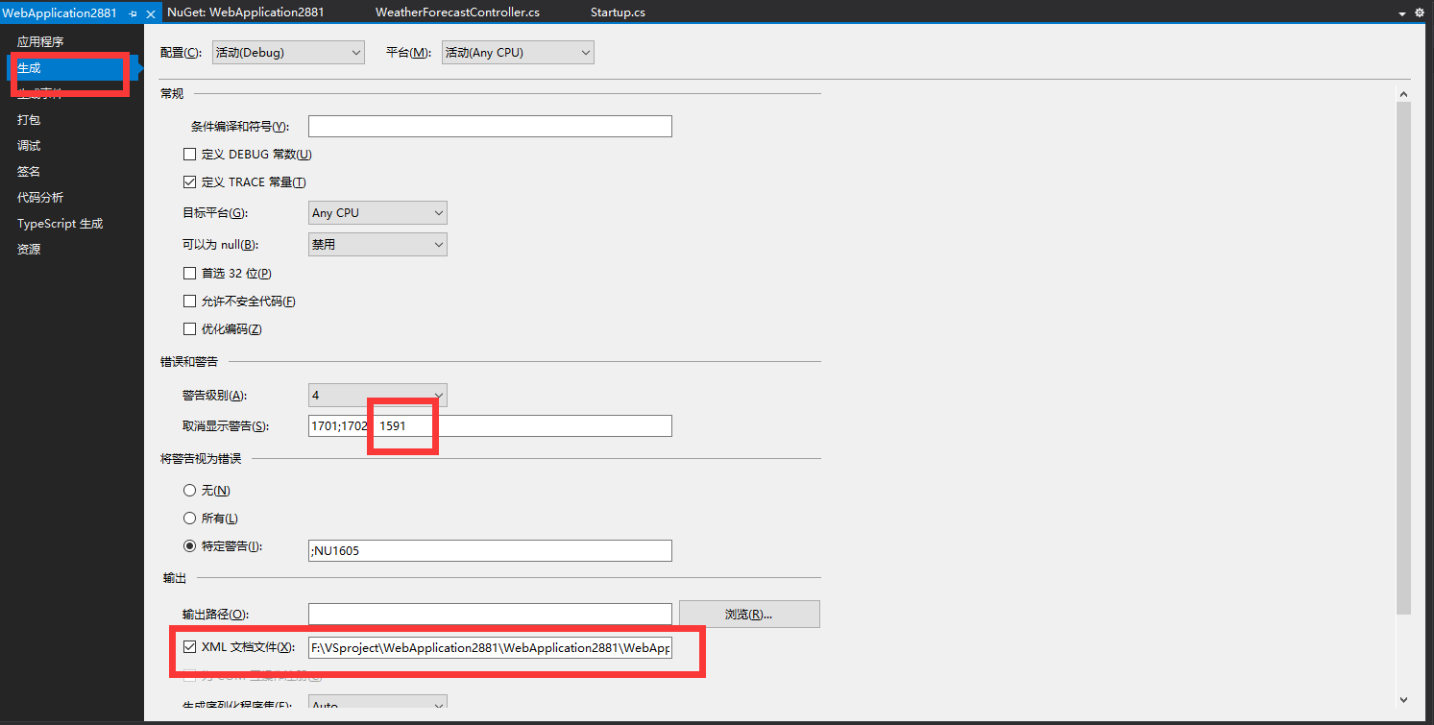Click the 常规 section heading
This screenshot has height=725, width=1434.
tap(171, 93)
